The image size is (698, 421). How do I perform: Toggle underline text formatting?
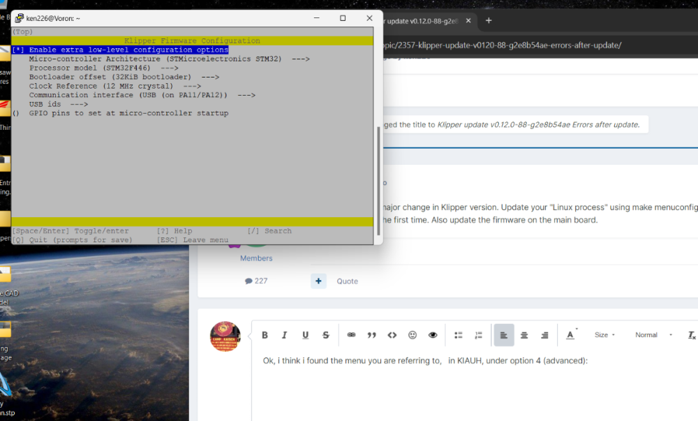pyautogui.click(x=306, y=335)
